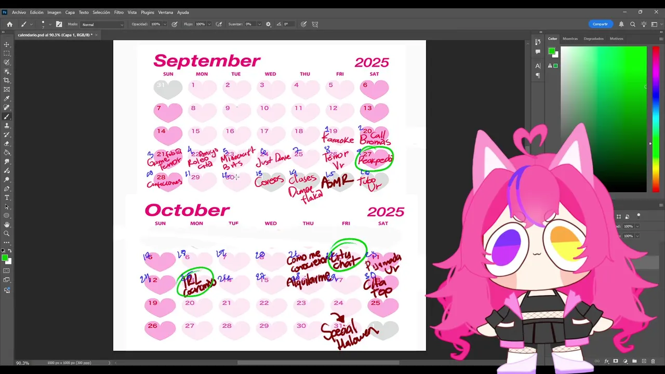Select the Hand tool
Screen dimensions: 665x374
point(7,224)
